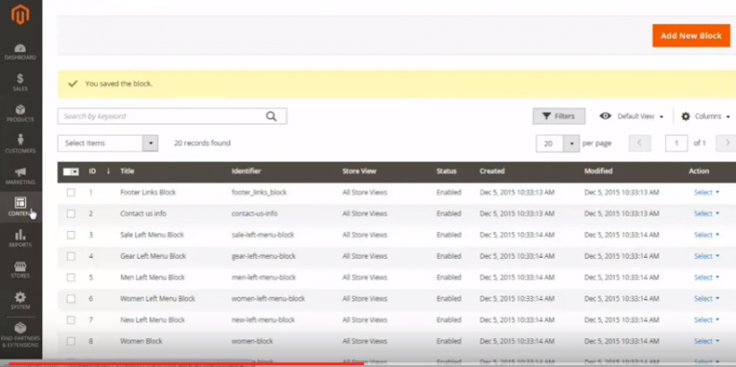Click the Search by keyword field
This screenshot has height=367, width=736.
click(172, 116)
